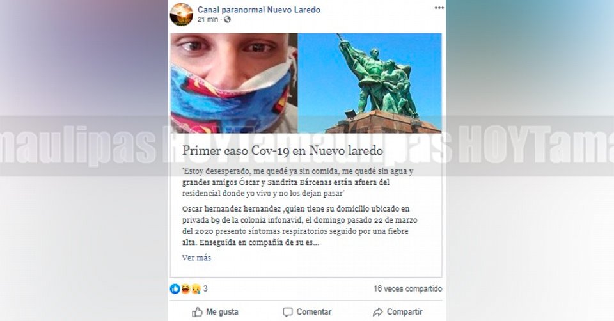Click the Comentar button label
The width and height of the screenshot is (614, 321).
click(x=313, y=312)
